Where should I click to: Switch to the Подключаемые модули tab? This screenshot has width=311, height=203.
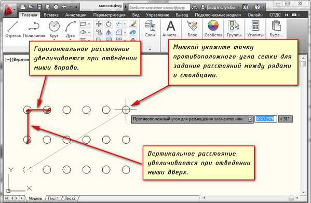click(218, 15)
